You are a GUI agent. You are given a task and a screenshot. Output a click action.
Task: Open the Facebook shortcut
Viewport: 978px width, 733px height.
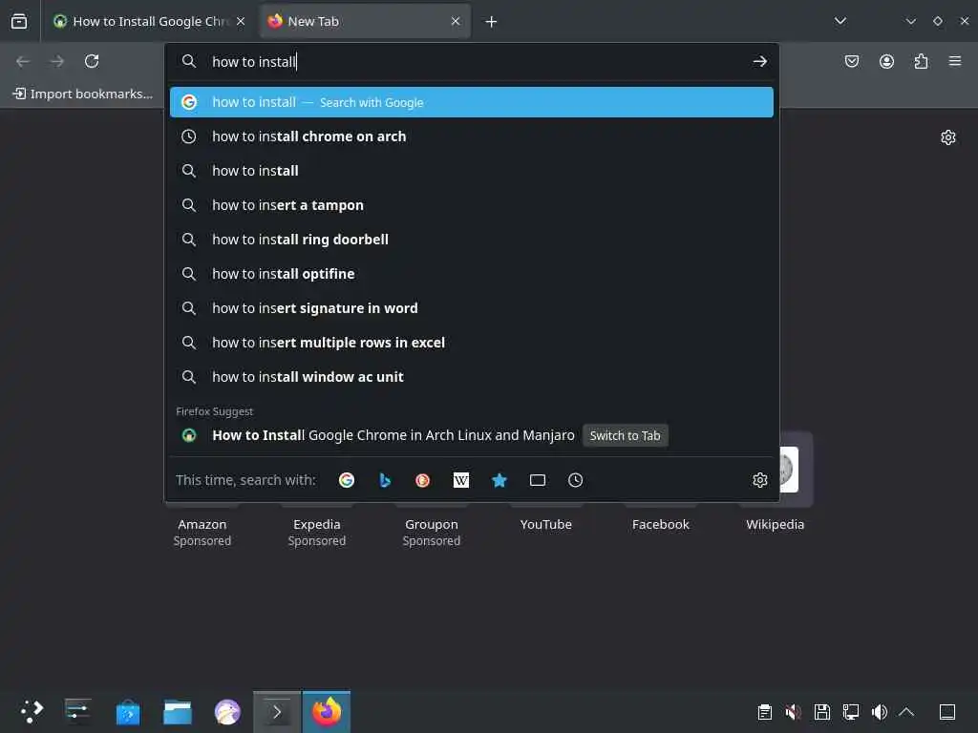661,524
